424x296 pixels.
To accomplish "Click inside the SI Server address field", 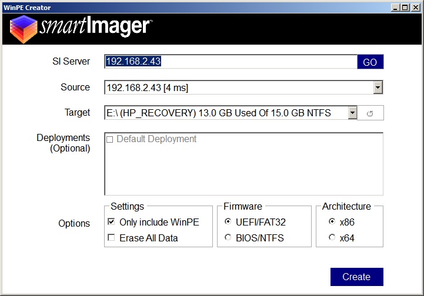I will [x=229, y=62].
